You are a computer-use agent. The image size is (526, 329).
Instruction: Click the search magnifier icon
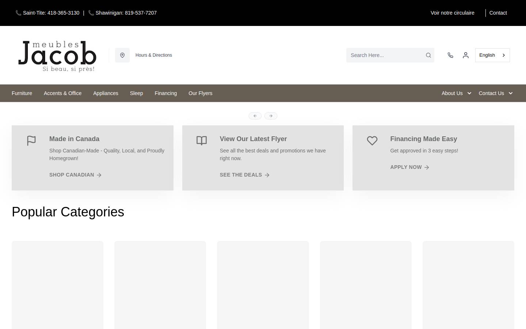click(428, 55)
